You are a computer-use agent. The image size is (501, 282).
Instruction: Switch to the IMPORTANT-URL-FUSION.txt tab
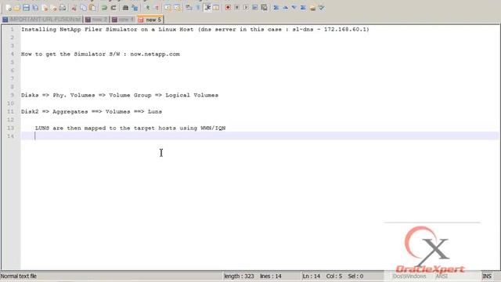41,20
